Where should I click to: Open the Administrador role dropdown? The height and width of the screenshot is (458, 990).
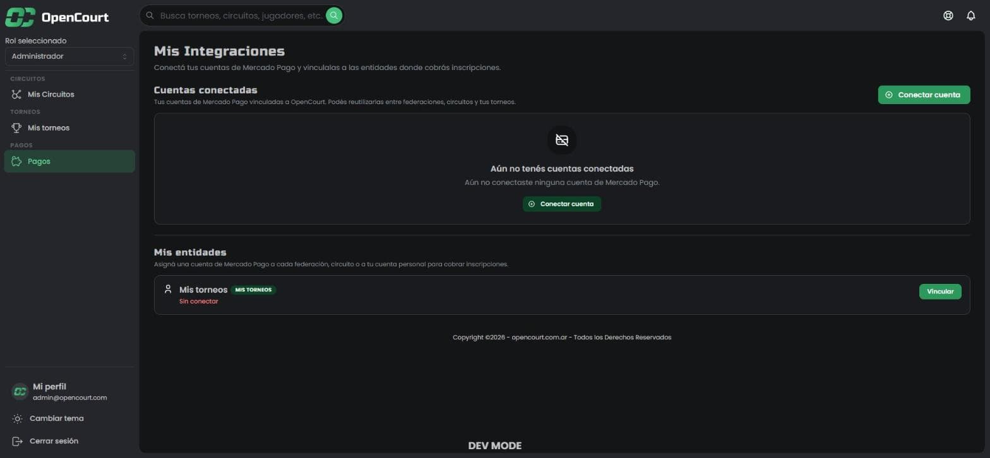pyautogui.click(x=69, y=56)
